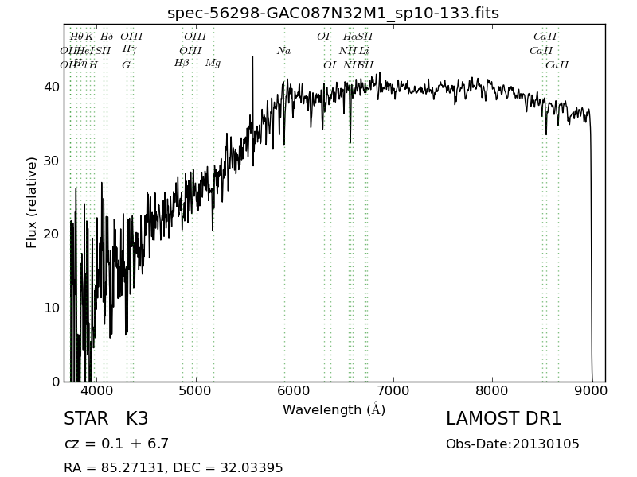Click the 'Mg' spectral line label
Screen dimensions: 637x477
tap(213, 64)
